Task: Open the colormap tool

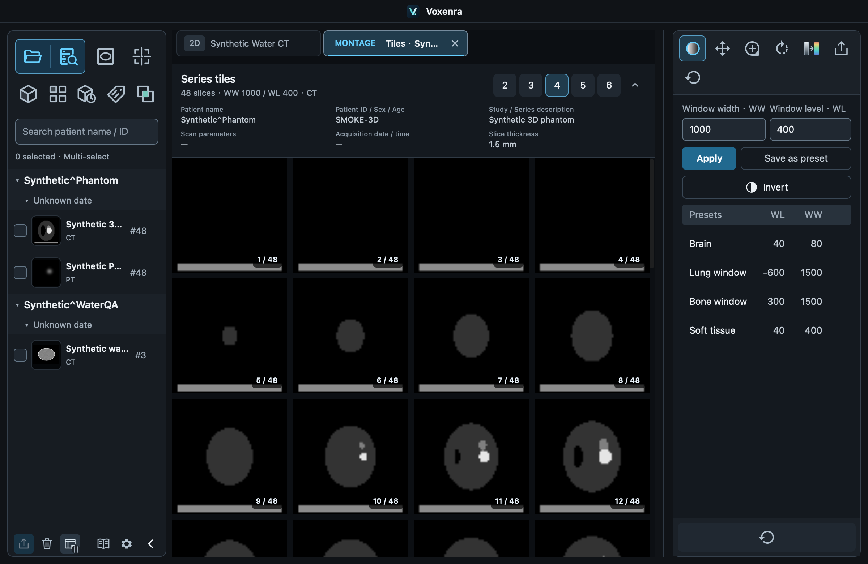Action: click(x=812, y=48)
